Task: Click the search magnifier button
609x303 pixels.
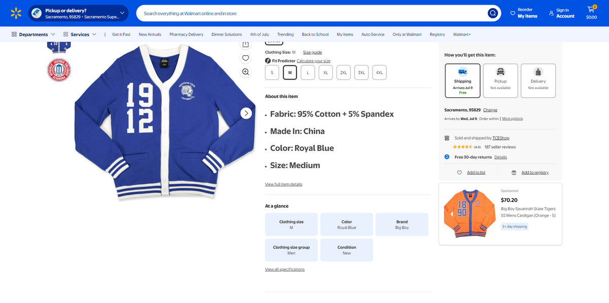Action: point(493,13)
